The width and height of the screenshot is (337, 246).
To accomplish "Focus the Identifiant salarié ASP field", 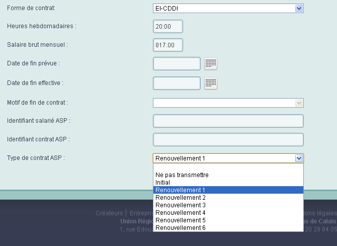I will point(228,121).
